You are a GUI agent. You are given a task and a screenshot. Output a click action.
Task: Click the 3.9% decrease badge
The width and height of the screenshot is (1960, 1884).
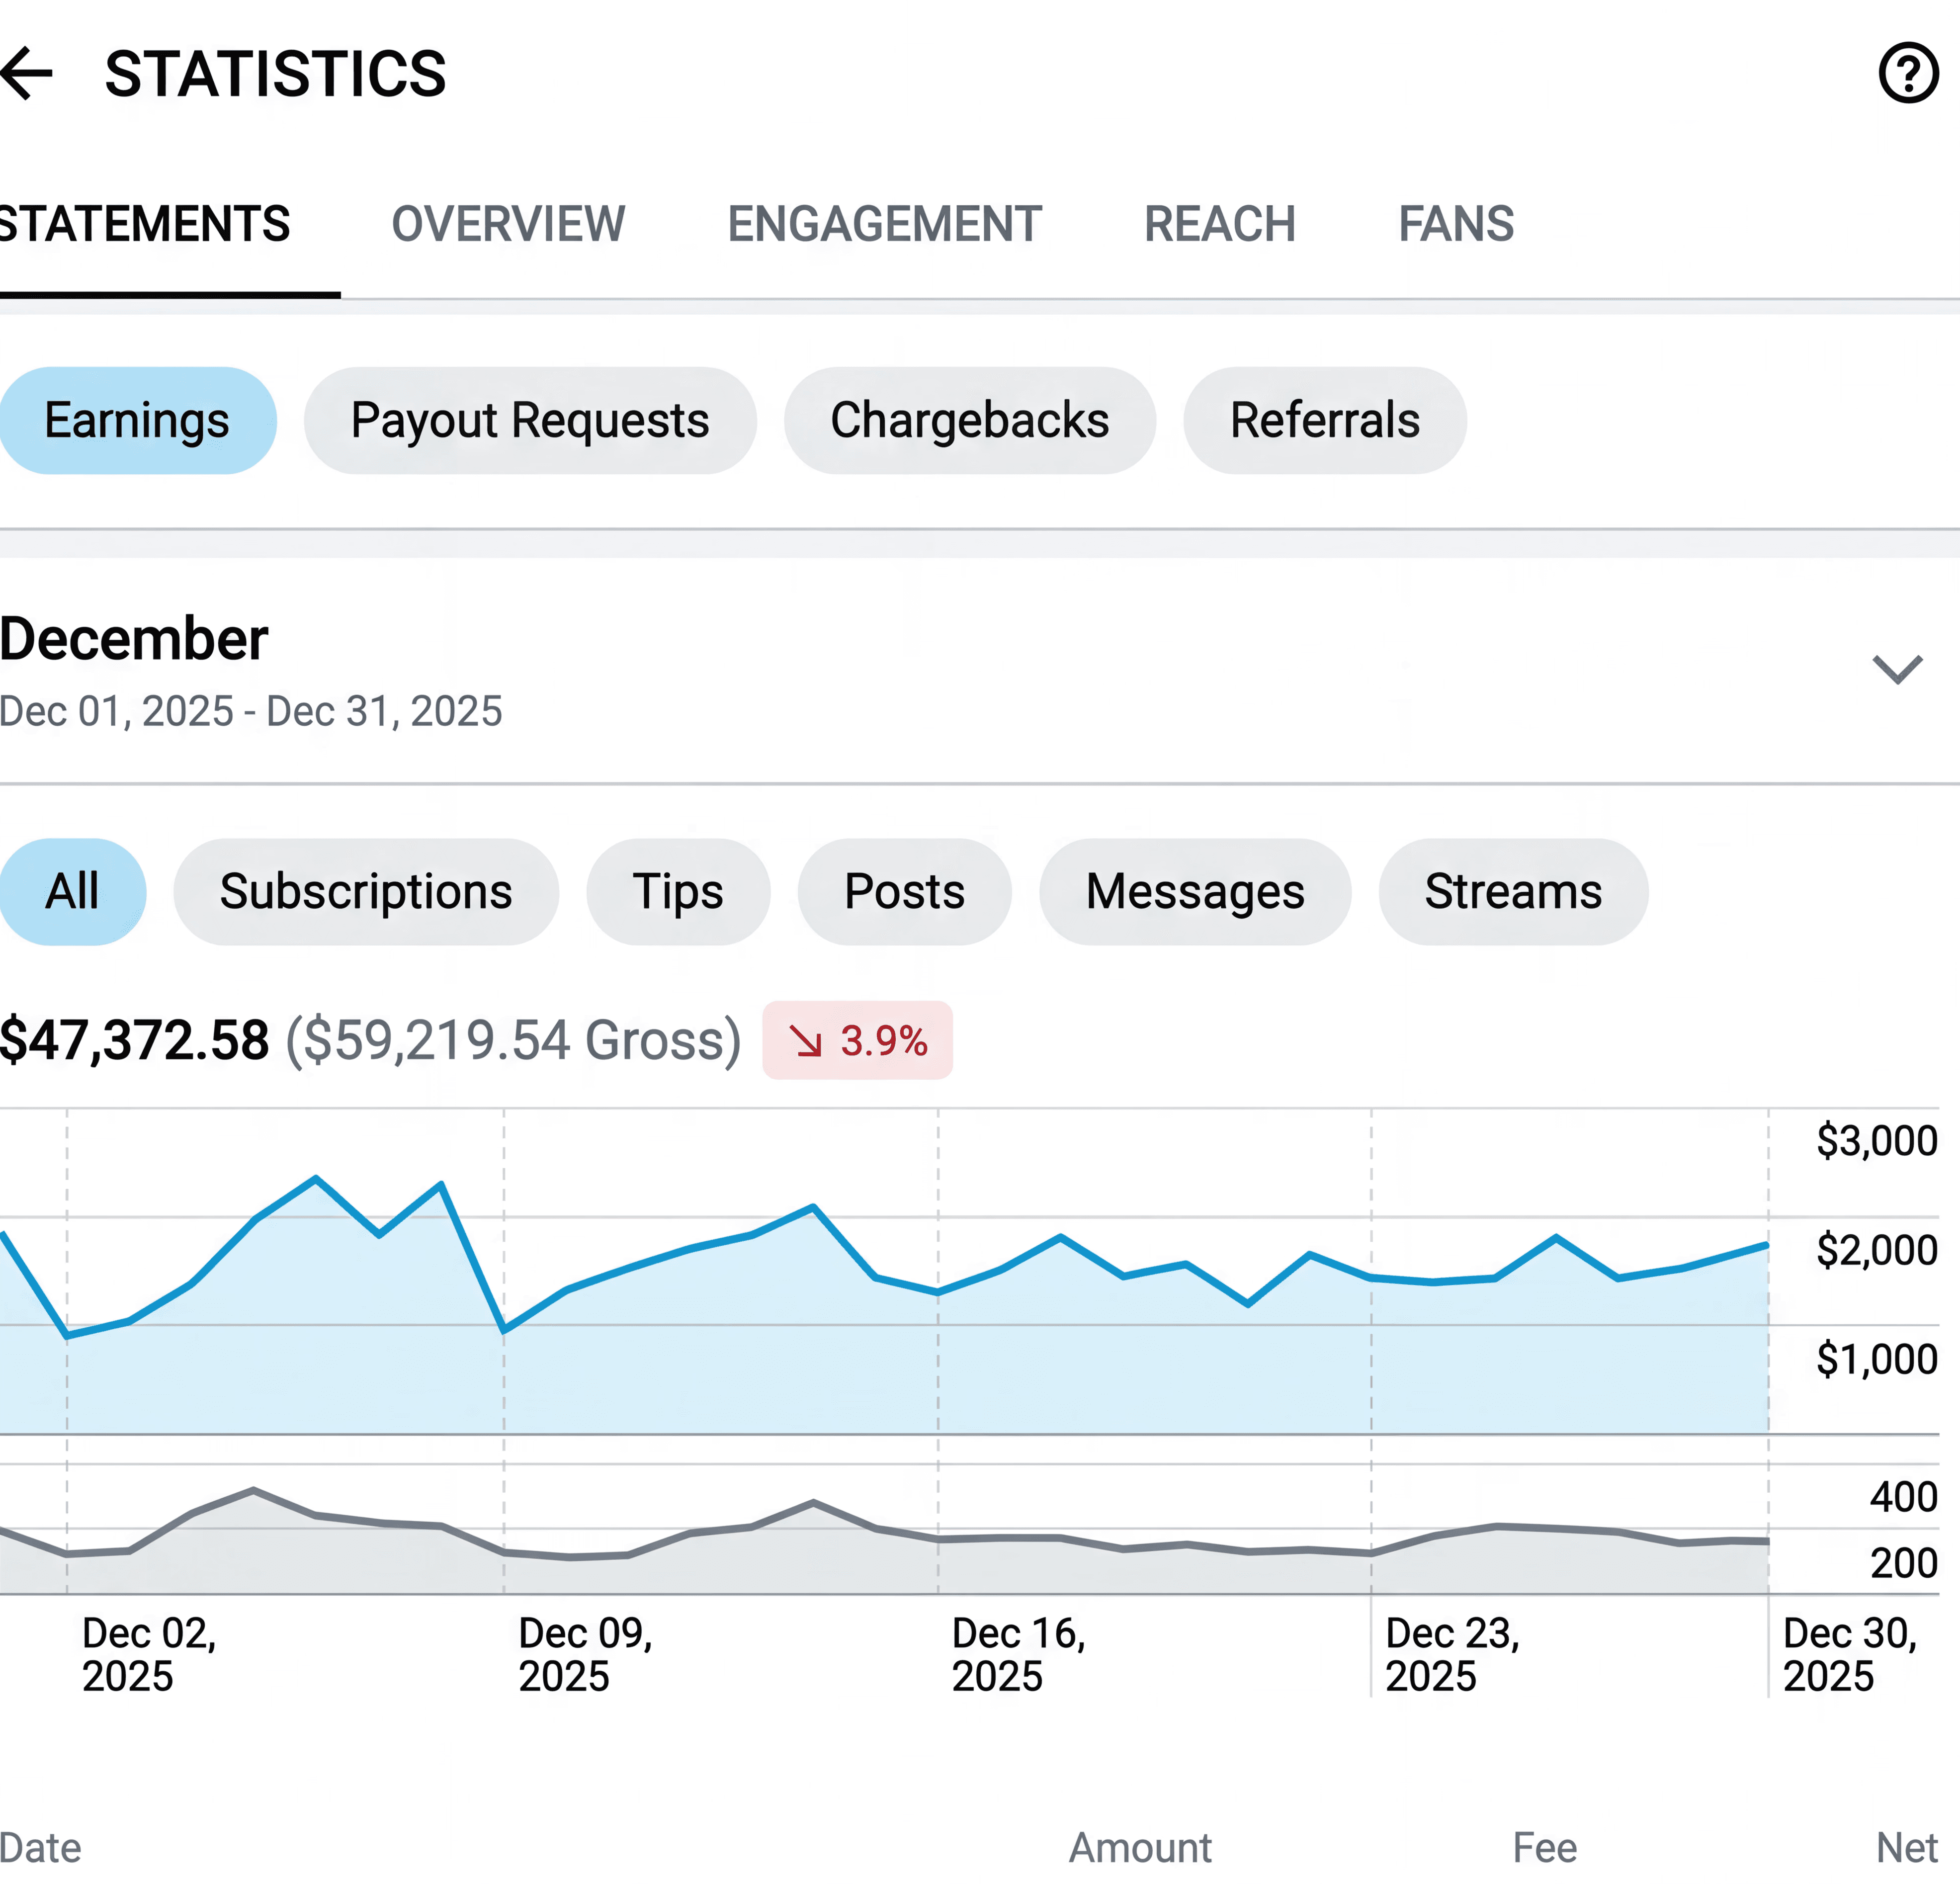[857, 1040]
